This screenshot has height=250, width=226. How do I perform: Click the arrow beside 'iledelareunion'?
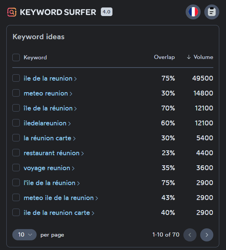click(x=69, y=124)
